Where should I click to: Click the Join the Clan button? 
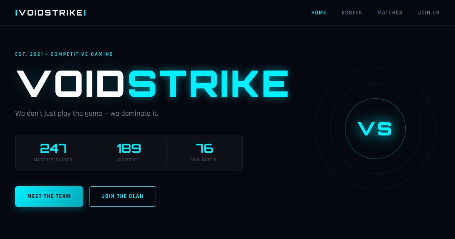(122, 197)
